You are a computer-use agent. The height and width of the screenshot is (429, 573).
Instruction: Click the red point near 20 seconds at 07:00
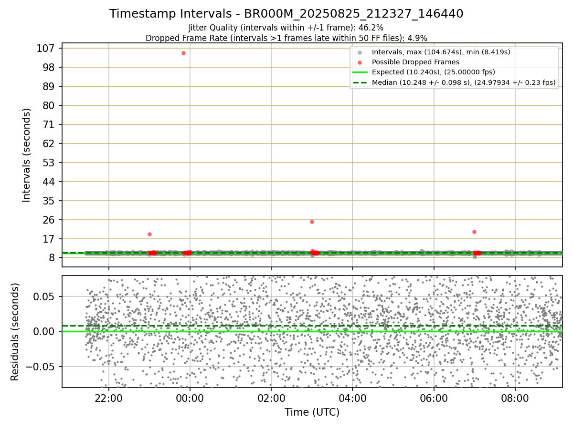pyautogui.click(x=474, y=232)
